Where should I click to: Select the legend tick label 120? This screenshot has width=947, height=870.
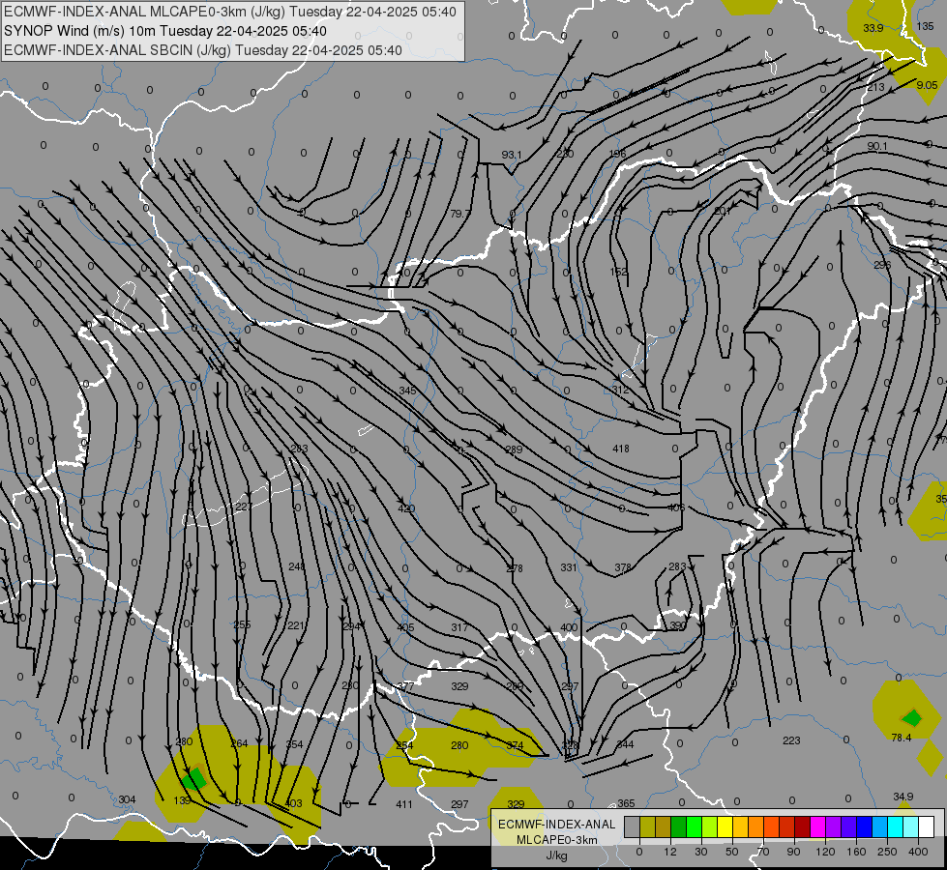(x=825, y=852)
